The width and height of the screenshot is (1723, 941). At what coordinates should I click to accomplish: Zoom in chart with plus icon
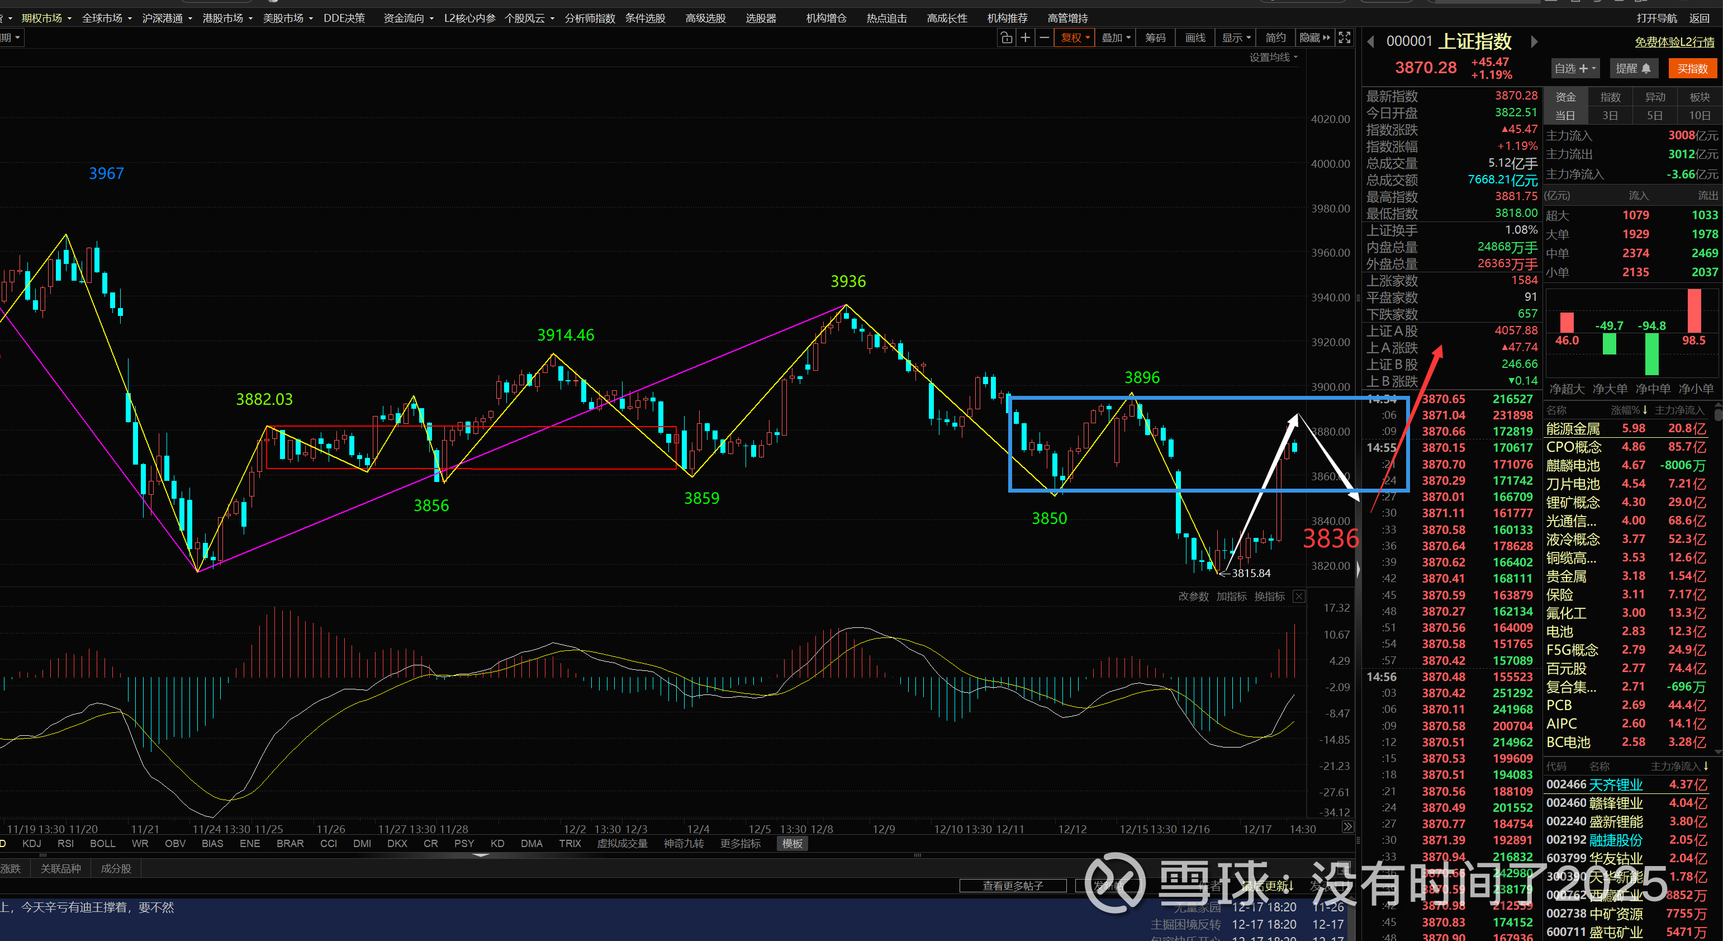(1025, 38)
